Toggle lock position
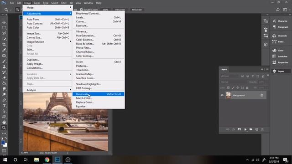292x164 pixels. click(x=238, y=87)
